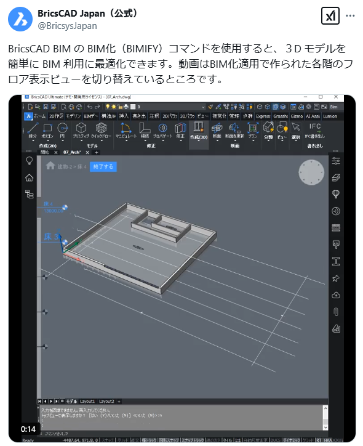Screen dimensions: 363x446
Task: Click the undo arrow in quick toolbar
Action: point(90,107)
